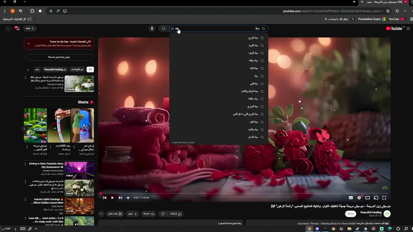Click the show chat replay button
413x232 pixels.
(x=59, y=57)
